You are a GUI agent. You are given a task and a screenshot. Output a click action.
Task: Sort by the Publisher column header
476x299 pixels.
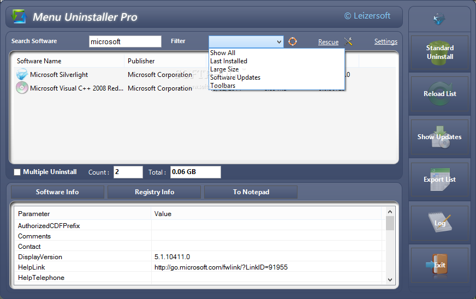(x=165, y=61)
